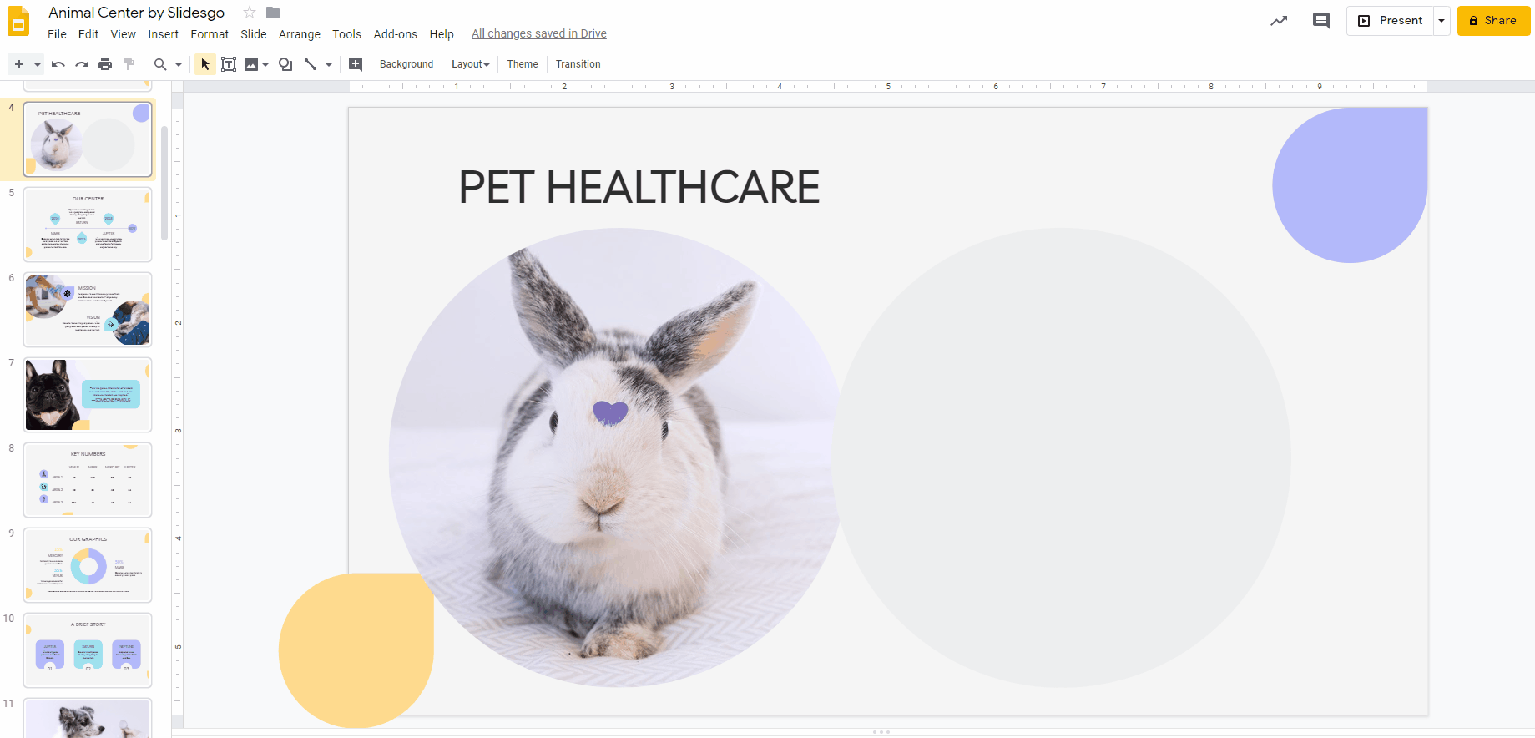Open the Help menu
1535x738 pixels.
tap(442, 34)
